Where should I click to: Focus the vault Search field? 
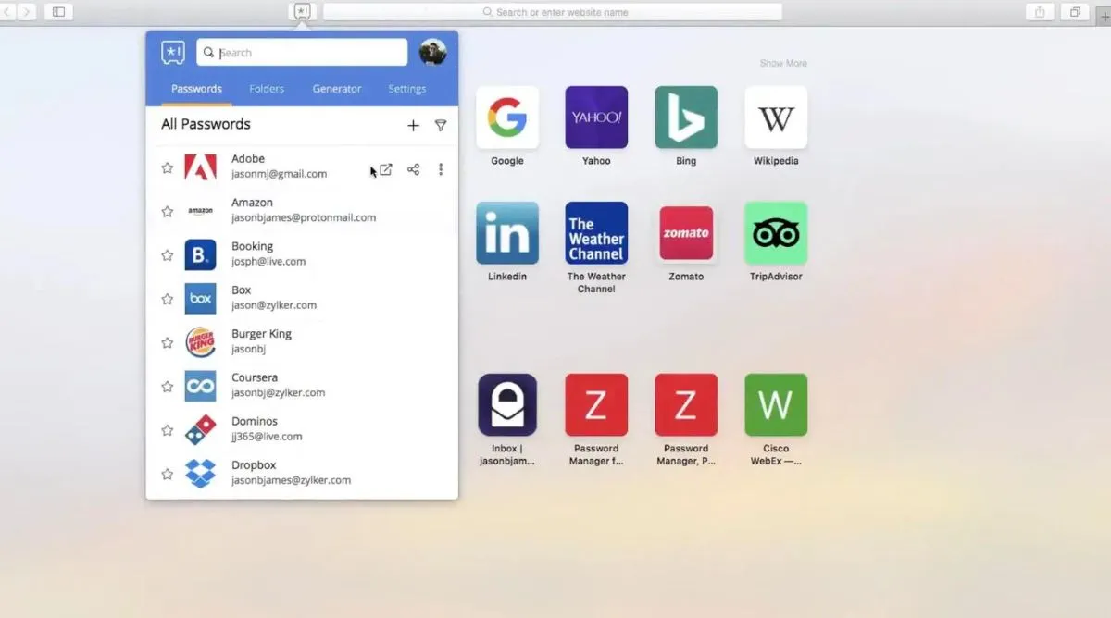(302, 53)
